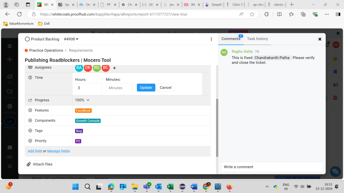Open the Manage fields link
This screenshot has width=344, height=193.
[x=58, y=151]
